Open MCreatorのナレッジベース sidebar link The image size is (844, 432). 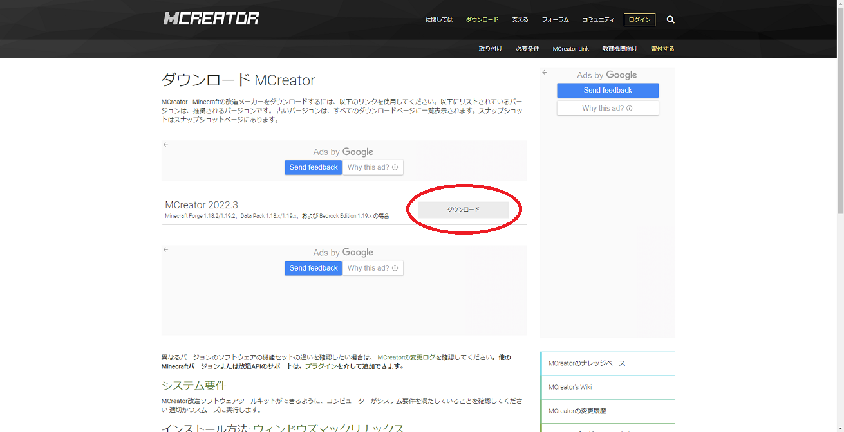point(586,363)
